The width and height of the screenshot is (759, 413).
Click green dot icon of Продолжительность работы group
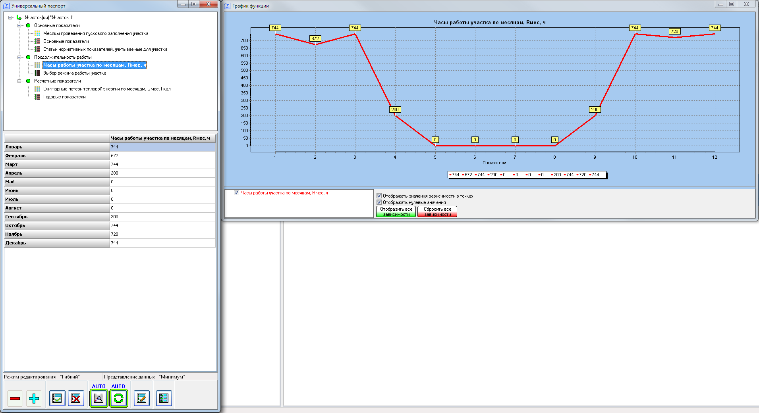pos(28,57)
